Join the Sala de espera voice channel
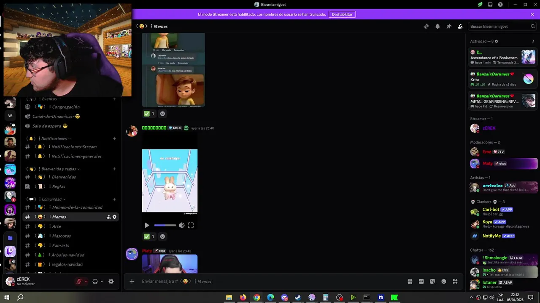540x303 pixels. click(x=70, y=126)
